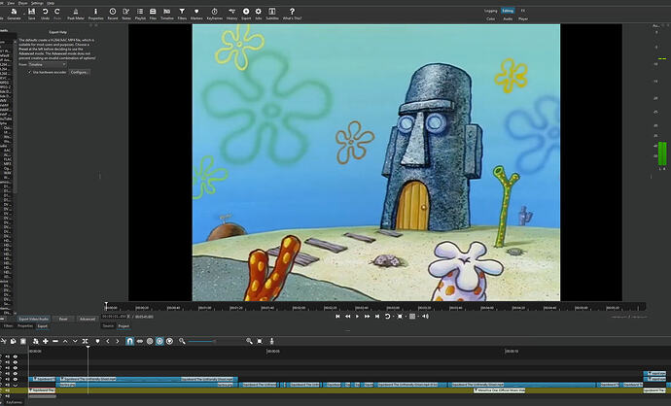
Task: Open the Filters panel funnel icon
Action: click(182, 12)
